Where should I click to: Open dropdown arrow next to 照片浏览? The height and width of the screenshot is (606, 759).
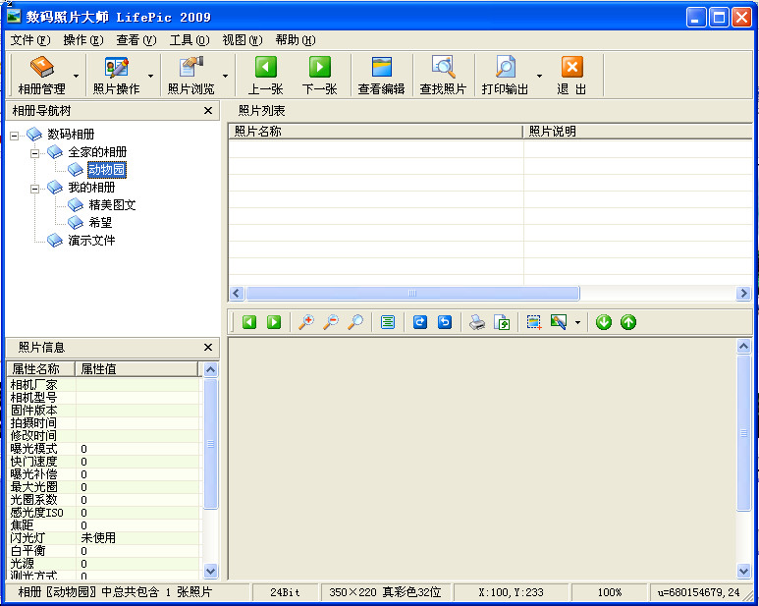click(x=225, y=76)
